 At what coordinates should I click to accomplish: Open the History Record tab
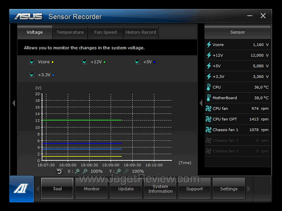click(x=141, y=32)
